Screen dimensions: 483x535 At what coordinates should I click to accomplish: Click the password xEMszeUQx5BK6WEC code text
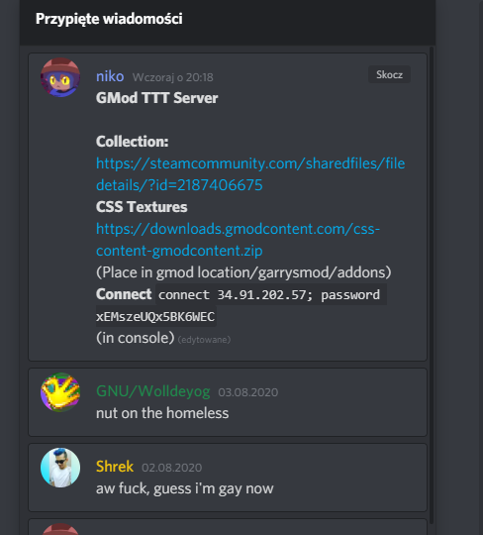click(155, 316)
